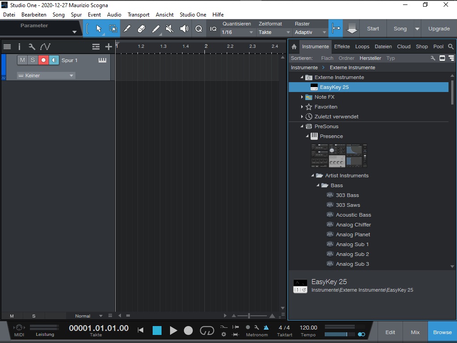Image resolution: width=457 pixels, height=343 pixels.
Task: Select the Eraser tool
Action: coord(141,29)
